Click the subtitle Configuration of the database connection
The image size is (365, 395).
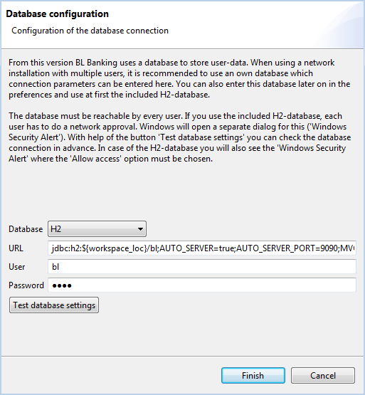(x=90, y=31)
